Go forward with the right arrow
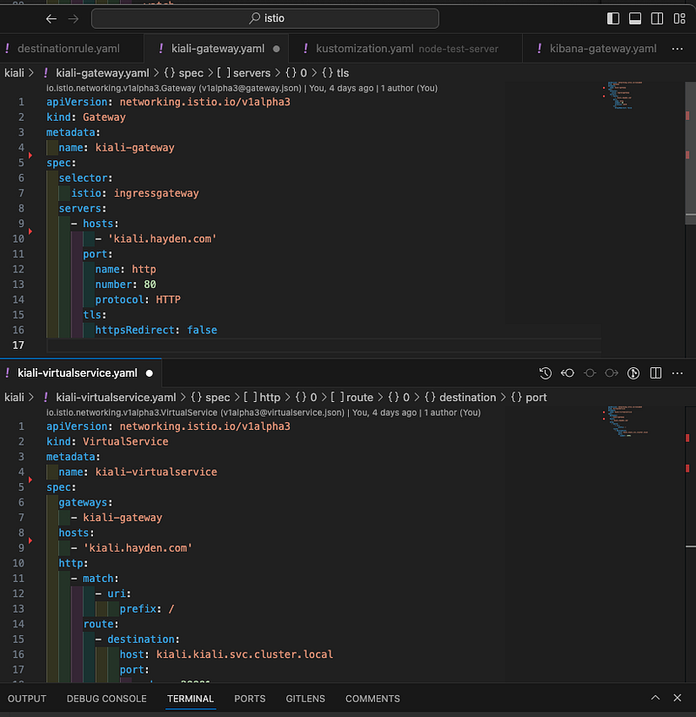This screenshot has height=717, width=696. click(x=73, y=19)
